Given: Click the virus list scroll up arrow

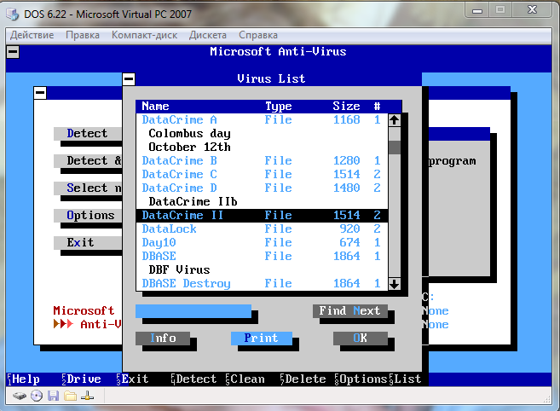Looking at the screenshot, I should tap(395, 119).
